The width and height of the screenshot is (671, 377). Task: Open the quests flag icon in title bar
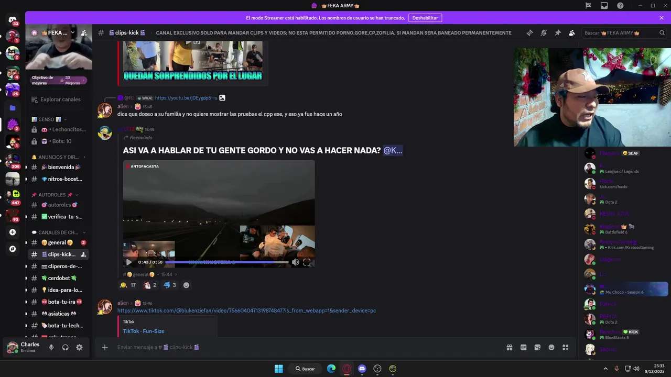589,5
